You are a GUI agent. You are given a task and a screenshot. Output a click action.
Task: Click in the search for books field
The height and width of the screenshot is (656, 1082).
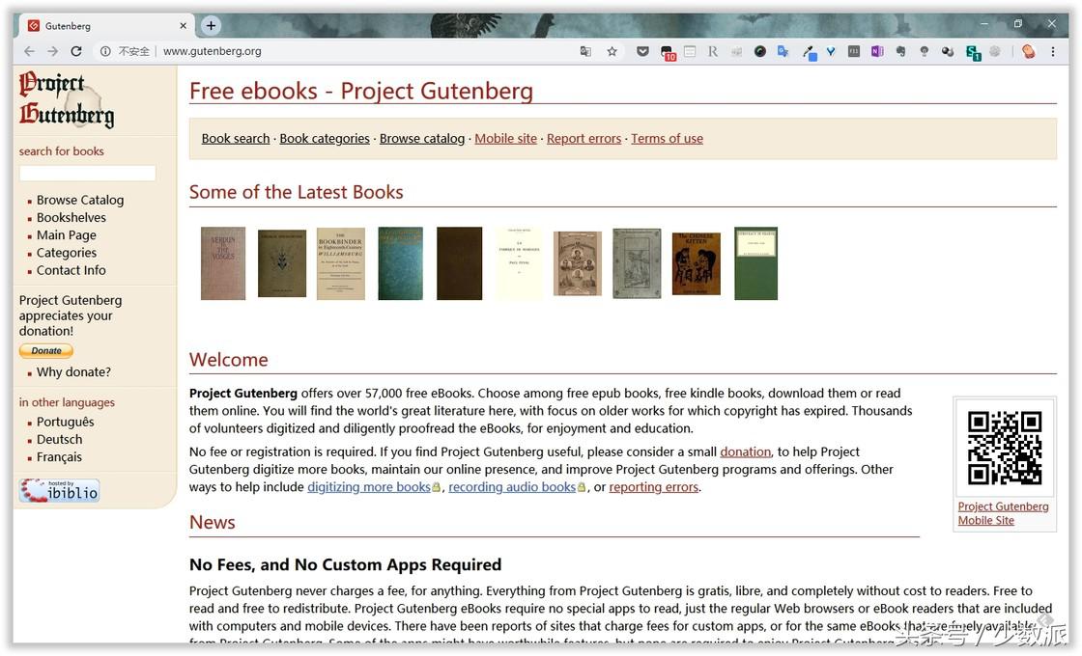coord(88,173)
